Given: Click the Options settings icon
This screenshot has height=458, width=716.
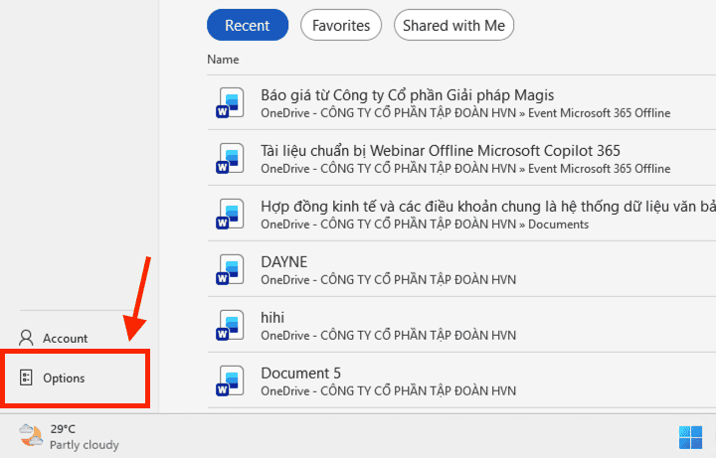Looking at the screenshot, I should [26, 378].
